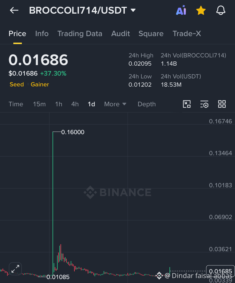Image resolution: width=235 pixels, height=283 pixels.
Task: Tap the 0.03621 price axis label
Action: click(x=221, y=249)
